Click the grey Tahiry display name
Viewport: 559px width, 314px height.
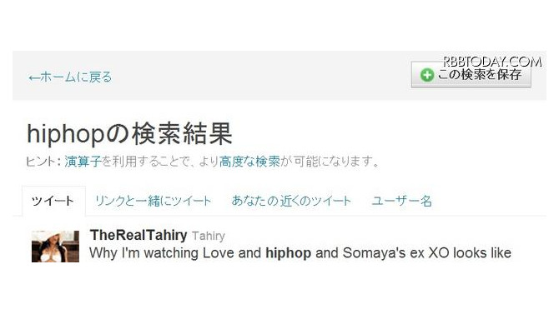pyautogui.click(x=209, y=236)
